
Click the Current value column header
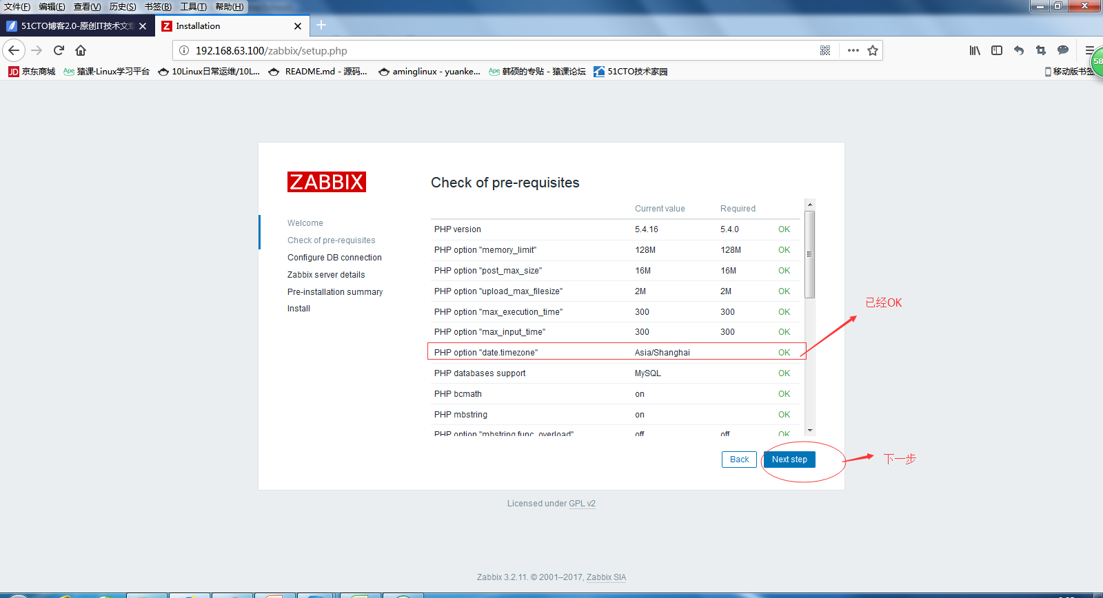pyautogui.click(x=660, y=209)
